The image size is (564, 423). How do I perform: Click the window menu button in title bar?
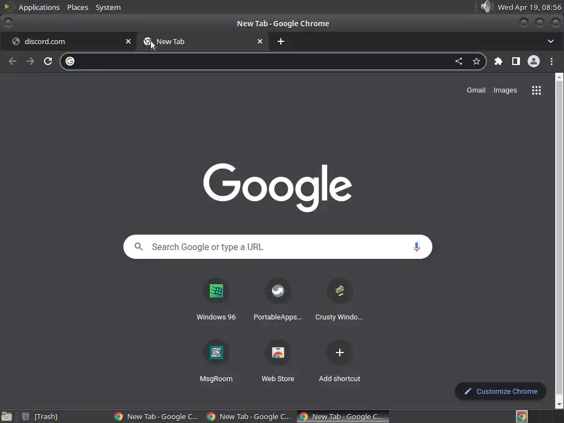[8, 23]
